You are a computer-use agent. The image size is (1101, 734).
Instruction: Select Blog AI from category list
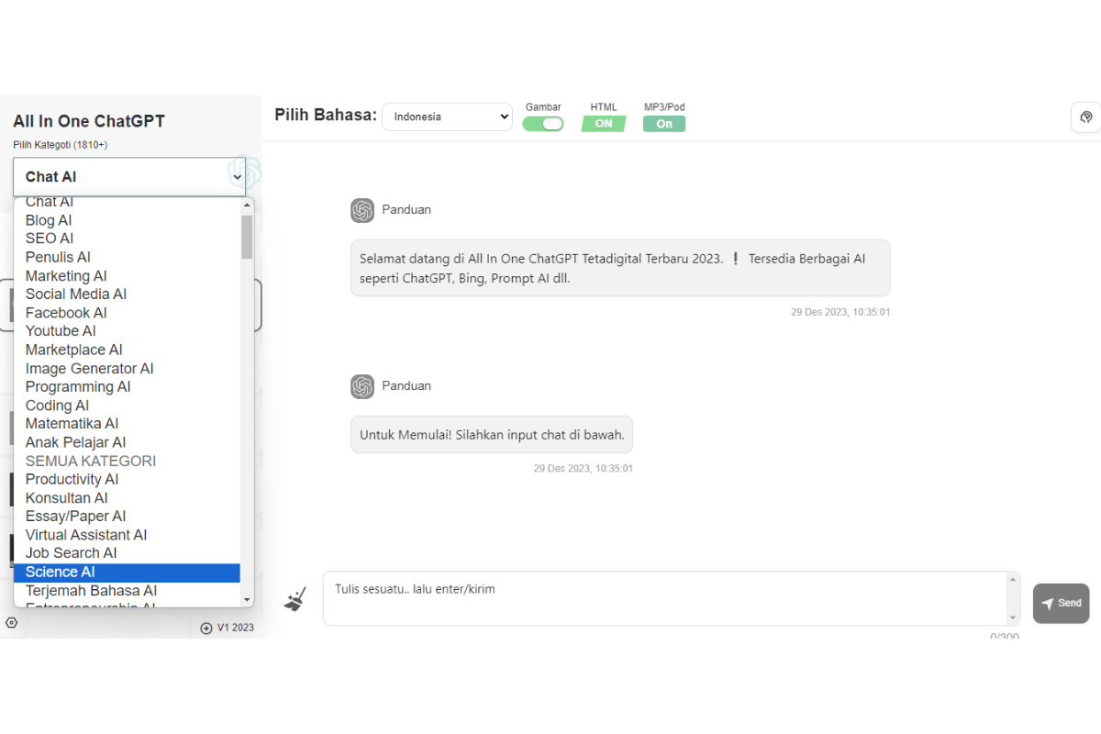[127, 220]
